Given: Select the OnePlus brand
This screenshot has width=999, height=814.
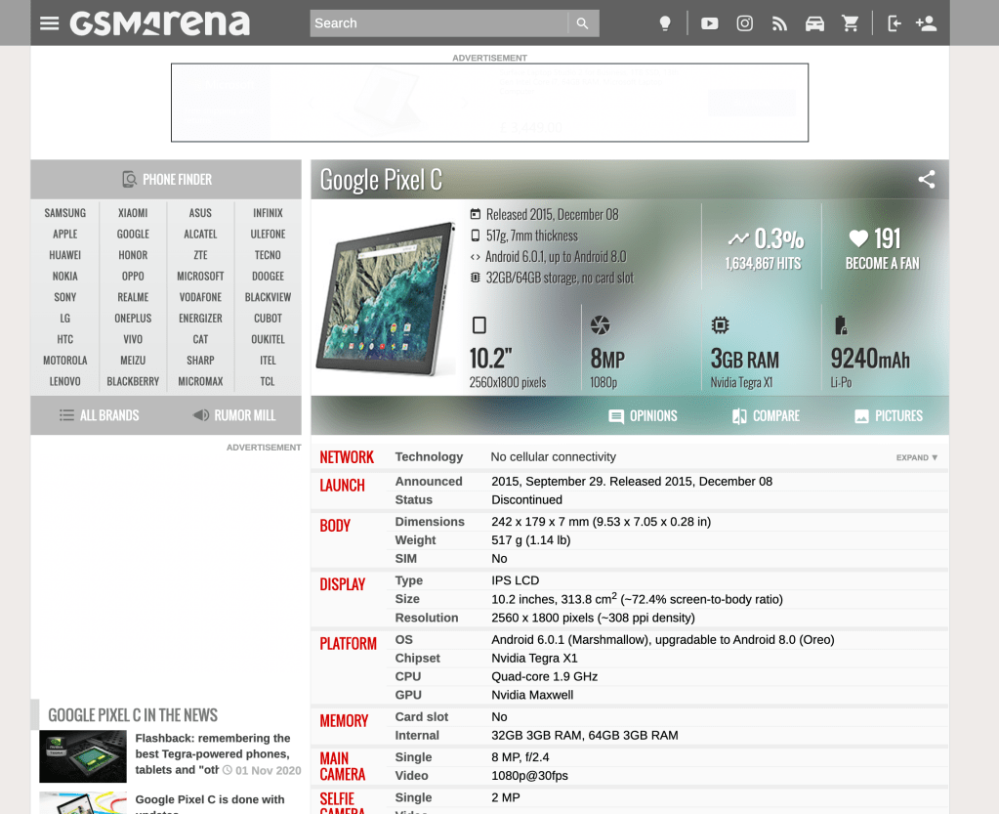Looking at the screenshot, I should coord(133,319).
